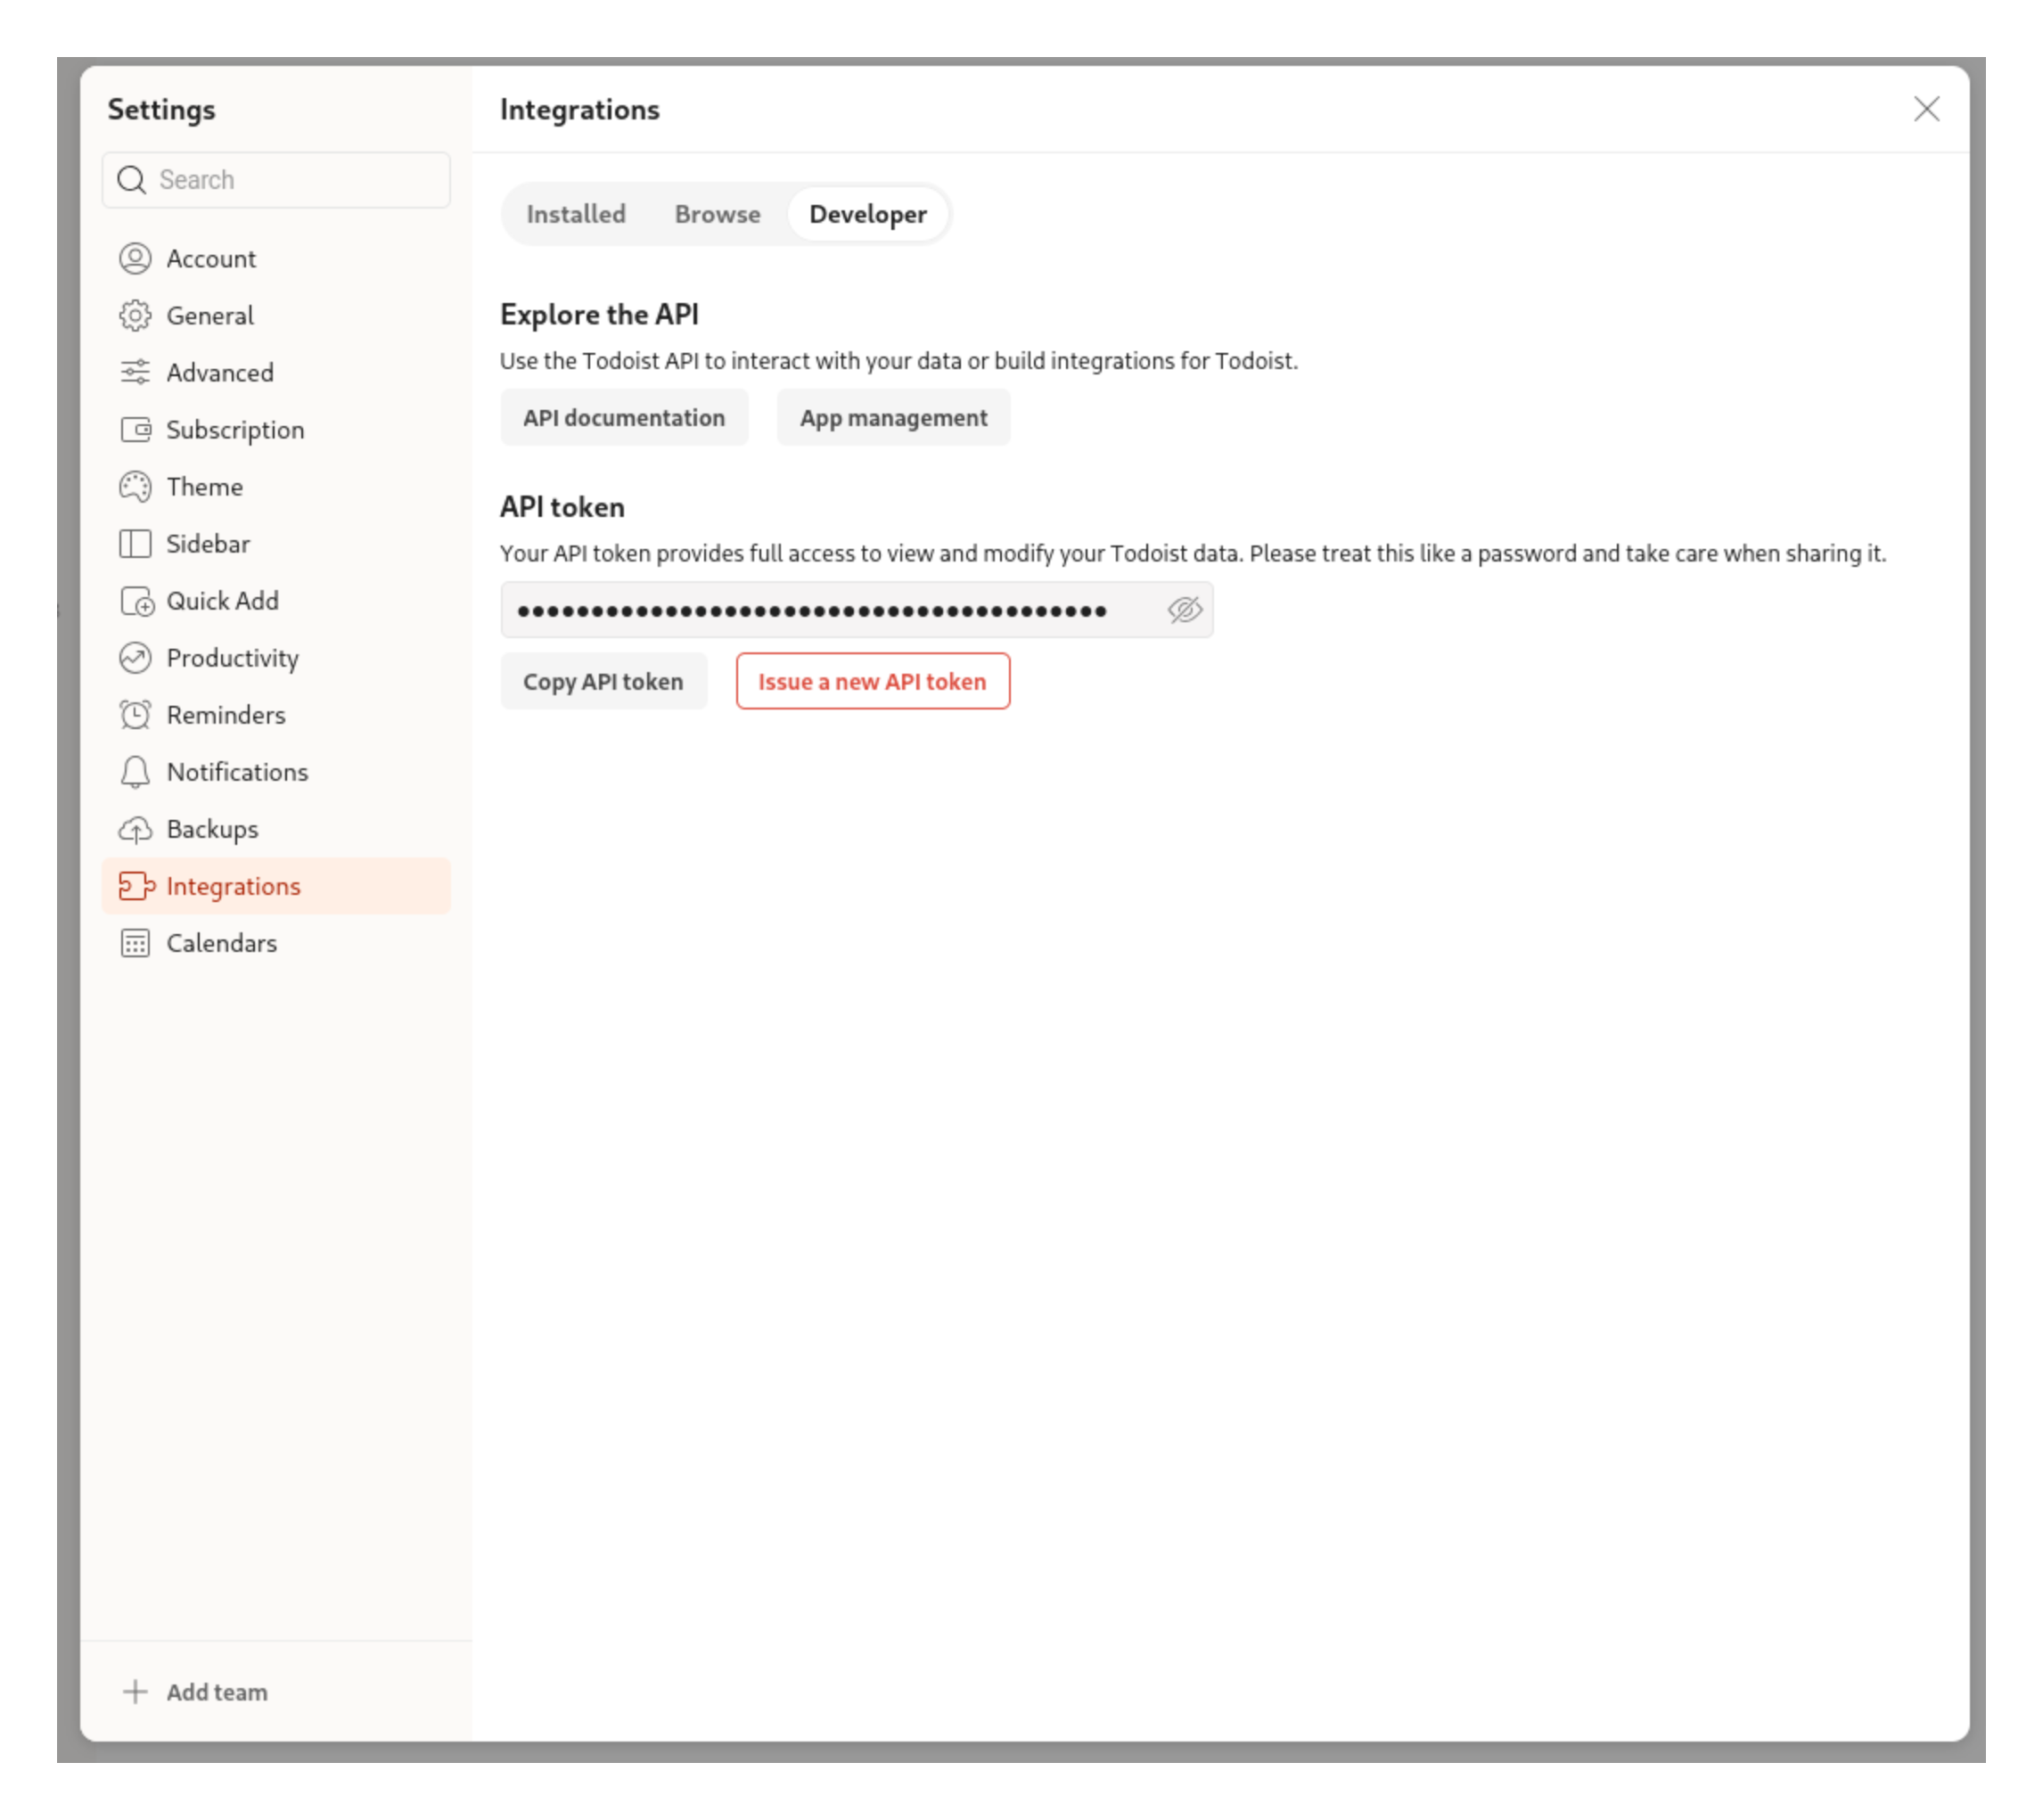Screen dimensions: 2043x1820
Task: Click the Integrations puzzle piece icon
Action: (x=137, y=886)
